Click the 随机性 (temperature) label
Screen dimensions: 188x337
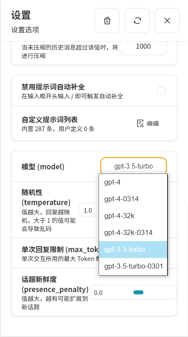pyautogui.click(x=46, y=197)
